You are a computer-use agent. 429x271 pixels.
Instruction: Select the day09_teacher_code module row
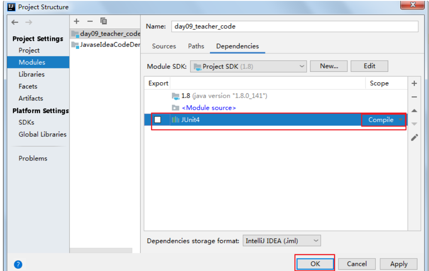(x=105, y=34)
